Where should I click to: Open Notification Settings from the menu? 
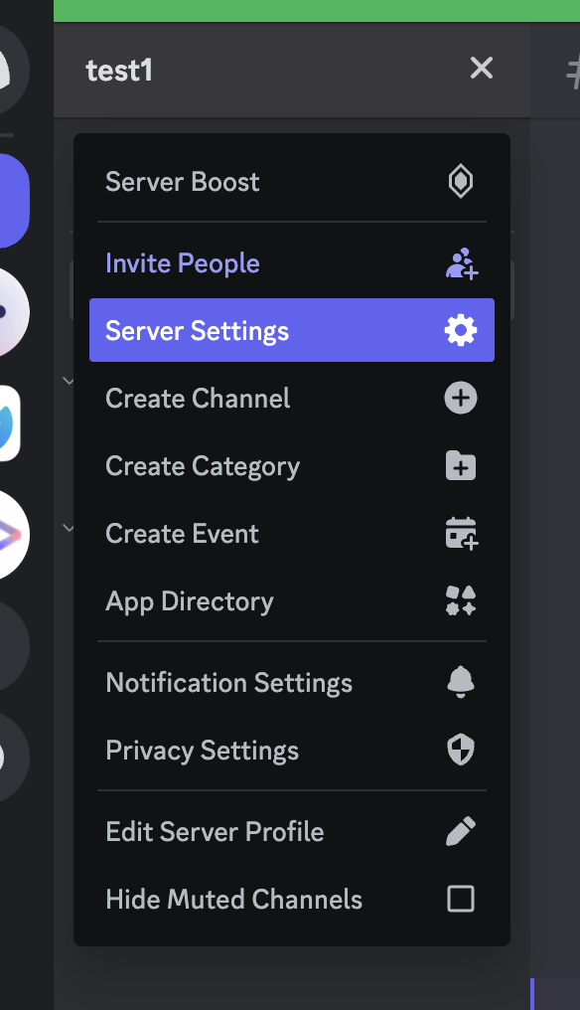pyautogui.click(x=292, y=682)
